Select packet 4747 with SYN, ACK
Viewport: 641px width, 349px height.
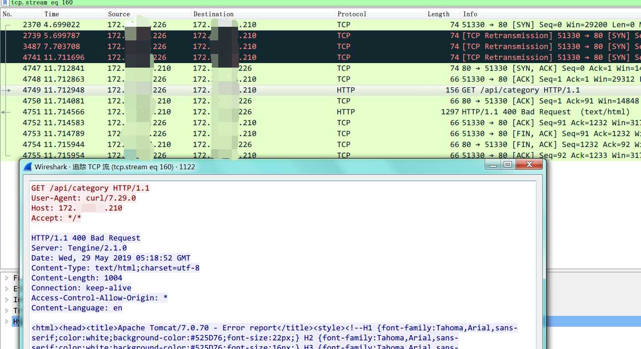pos(320,68)
